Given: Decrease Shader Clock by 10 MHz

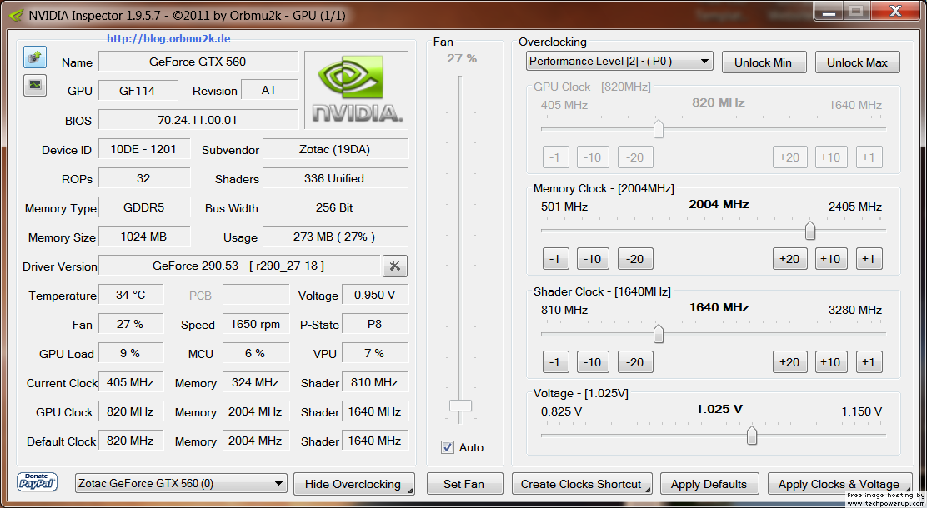Looking at the screenshot, I should point(593,362).
